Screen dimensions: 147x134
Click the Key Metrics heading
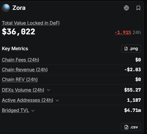[x=15, y=49]
